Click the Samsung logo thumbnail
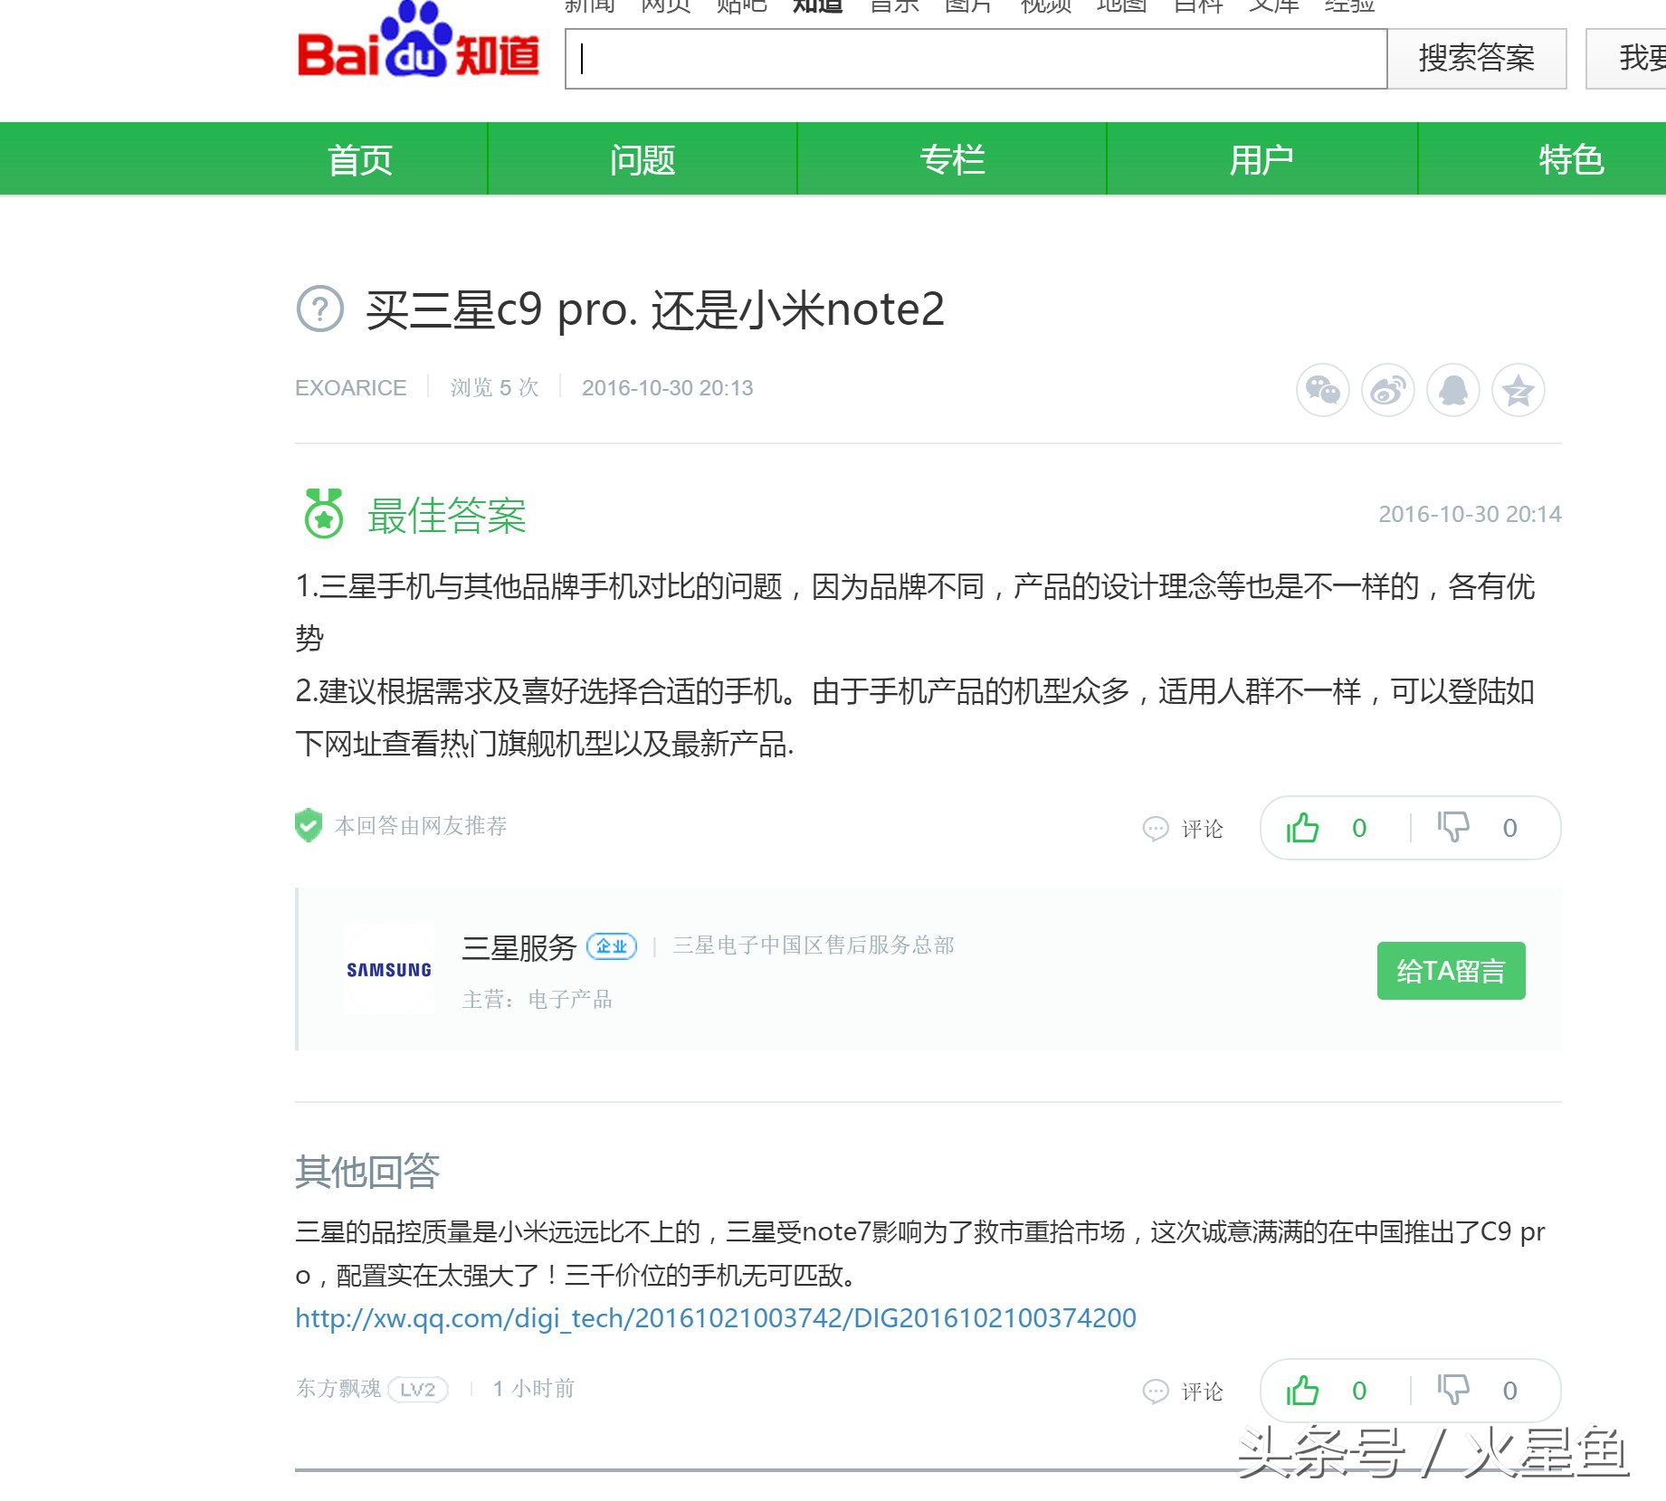The image size is (1666, 1501). 389,970
